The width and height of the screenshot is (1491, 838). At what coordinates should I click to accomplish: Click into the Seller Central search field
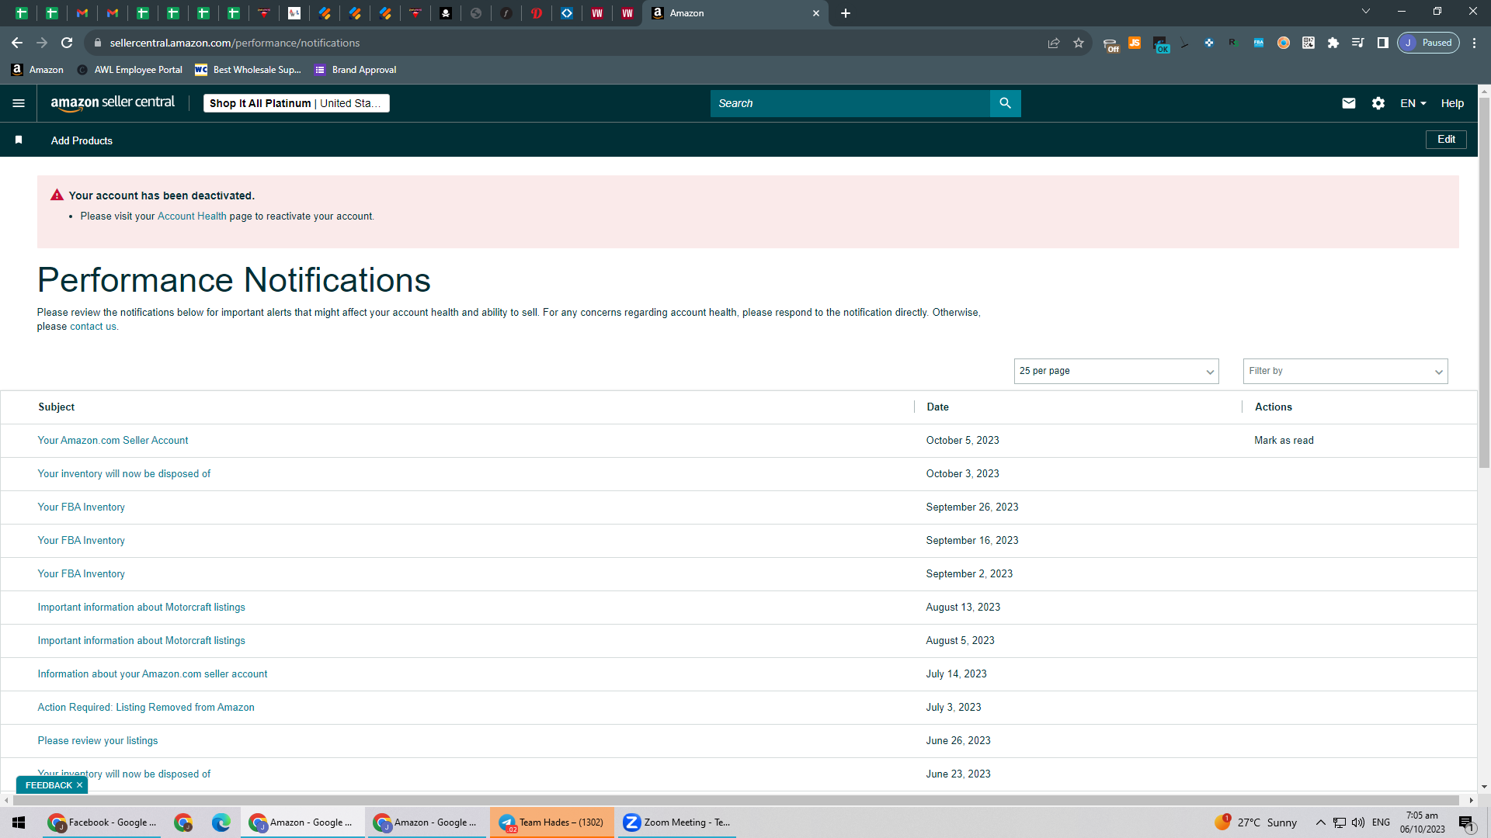[850, 103]
